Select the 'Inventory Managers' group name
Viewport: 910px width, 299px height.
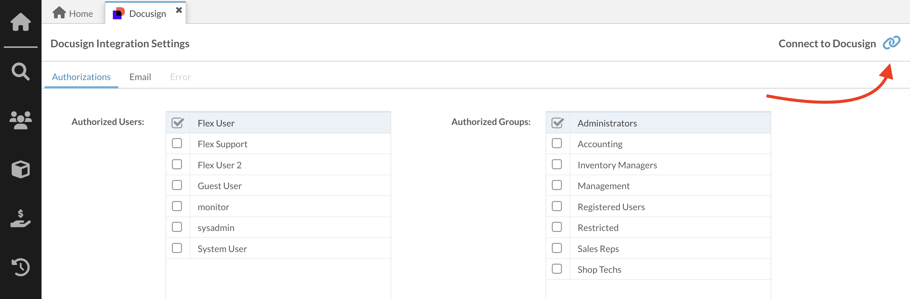(x=617, y=165)
